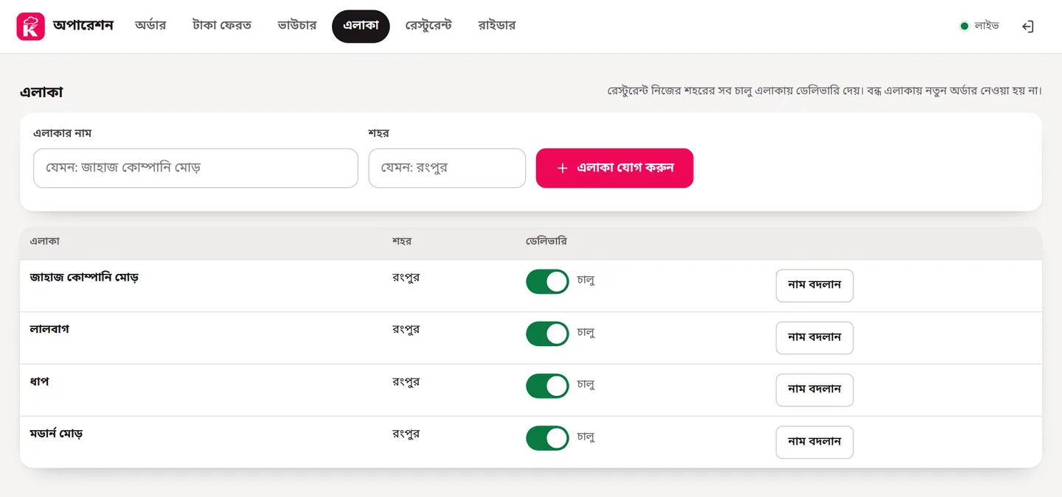The image size is (1062, 497).
Task: Click নাম বদলান for লালবাগ
Action: [814, 338]
